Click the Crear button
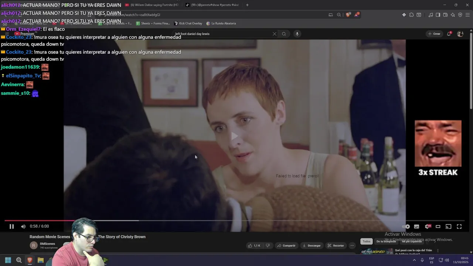The width and height of the screenshot is (473, 266). tap(434, 34)
